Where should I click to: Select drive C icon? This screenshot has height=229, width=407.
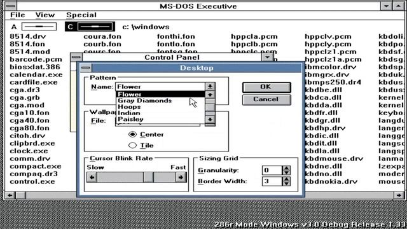[x=95, y=27]
